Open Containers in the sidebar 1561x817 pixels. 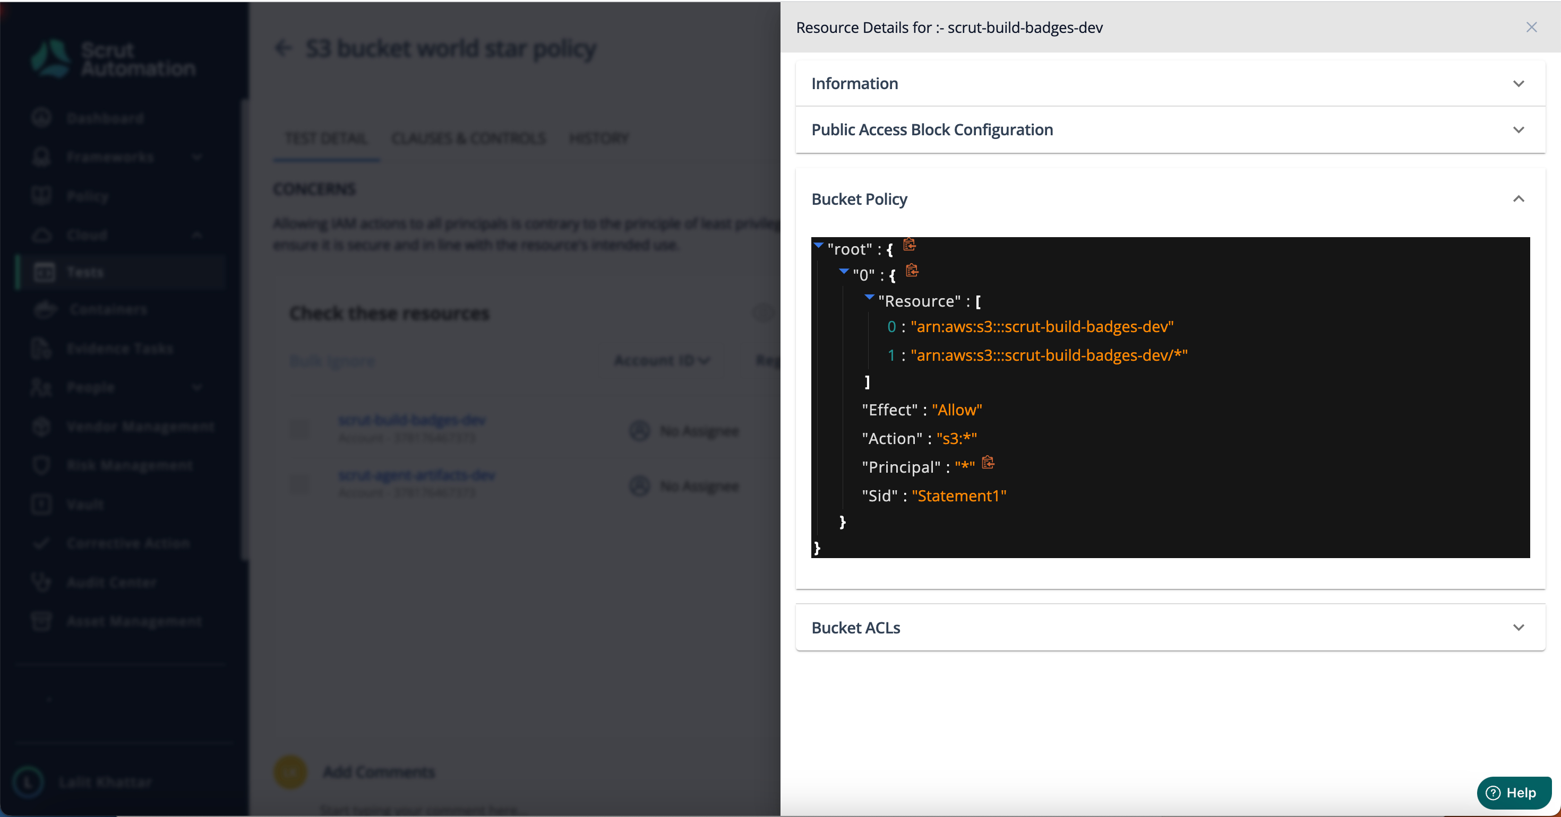[108, 309]
